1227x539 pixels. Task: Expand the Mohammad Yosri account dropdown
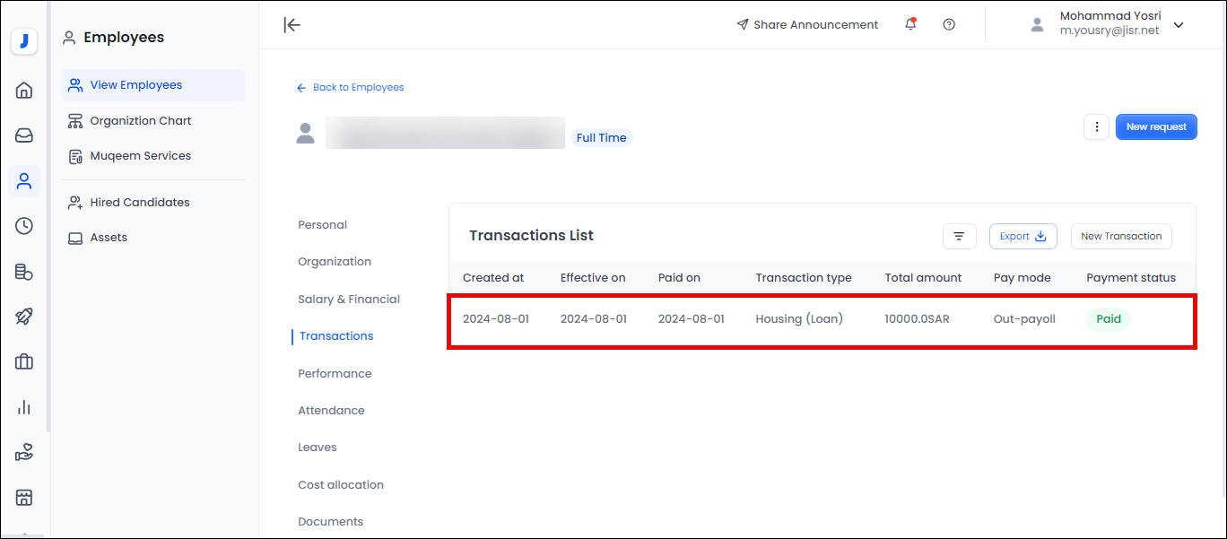pyautogui.click(x=1179, y=25)
